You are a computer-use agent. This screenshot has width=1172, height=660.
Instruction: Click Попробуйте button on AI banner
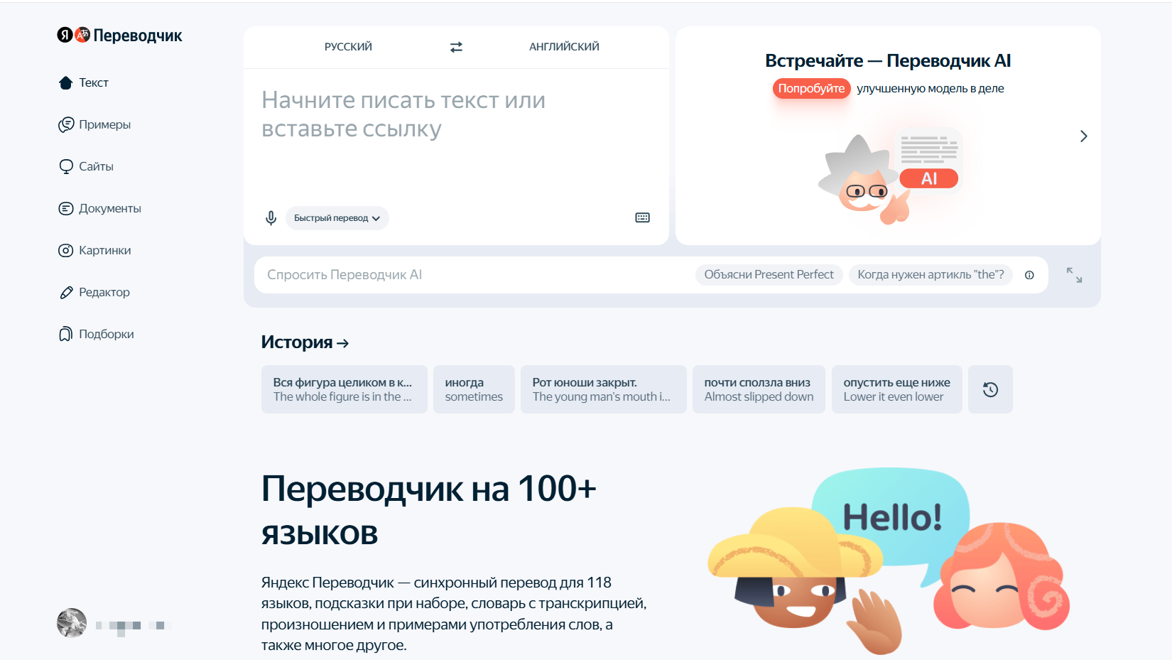pos(811,88)
